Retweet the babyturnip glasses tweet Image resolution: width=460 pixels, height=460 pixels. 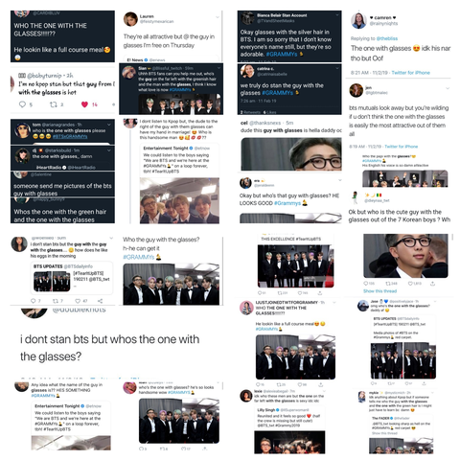tap(54, 104)
